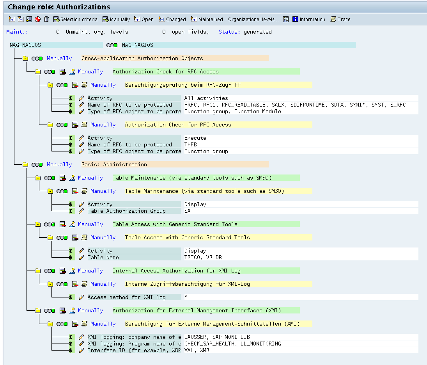Click the Collapse all nodes icon

tap(21, 19)
